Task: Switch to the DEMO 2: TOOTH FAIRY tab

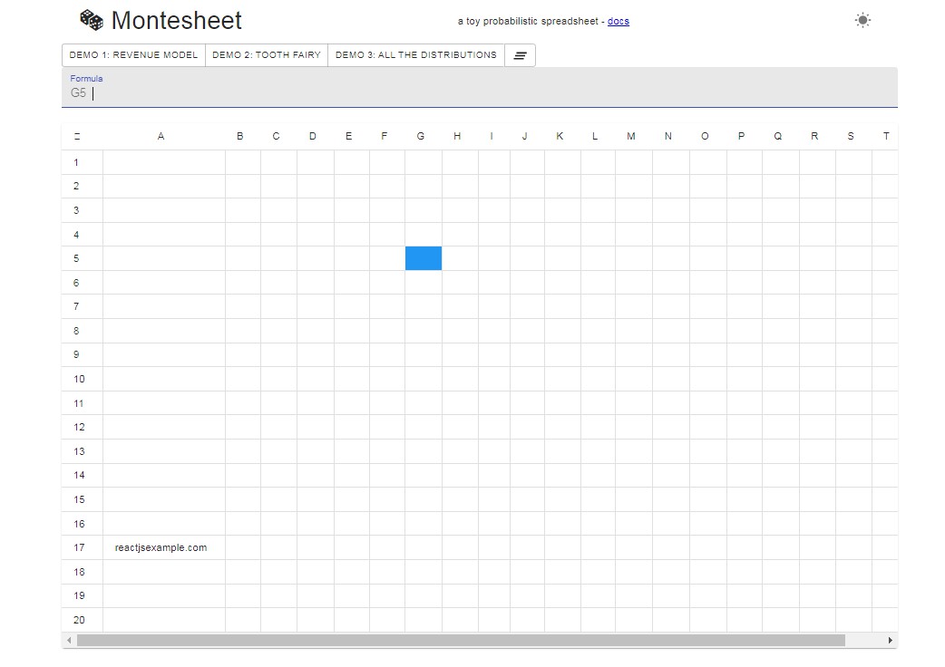Action: pos(266,55)
